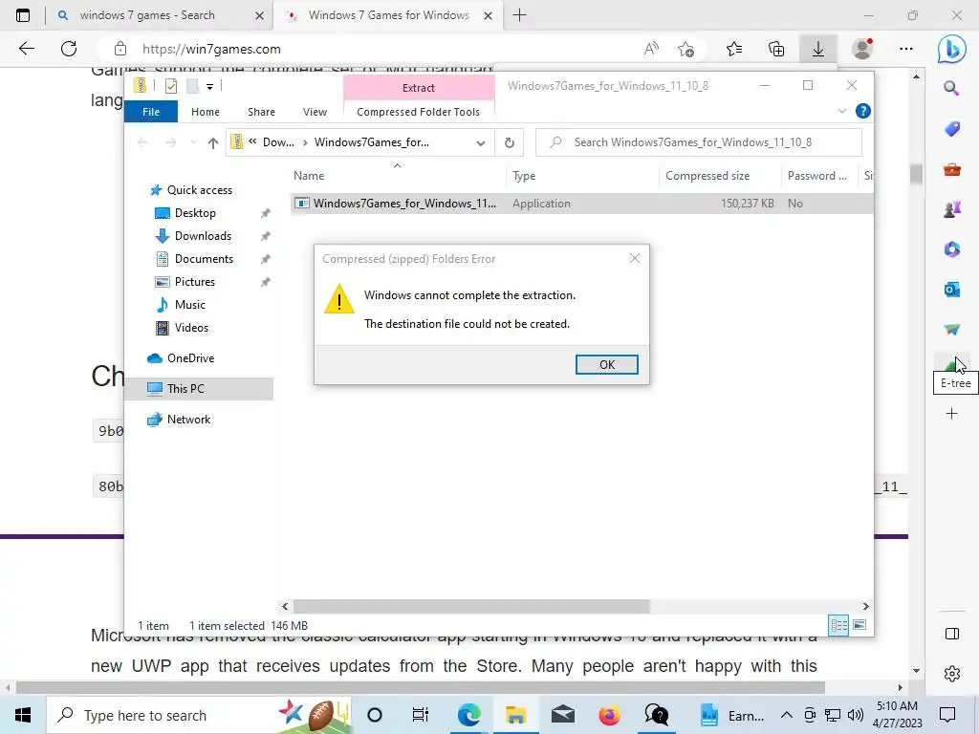Open Firefox from the taskbar
This screenshot has height=734, width=979.
tap(609, 715)
